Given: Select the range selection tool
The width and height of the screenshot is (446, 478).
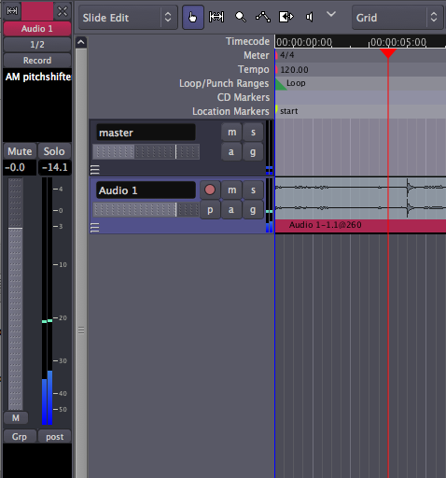Looking at the screenshot, I should [216, 17].
